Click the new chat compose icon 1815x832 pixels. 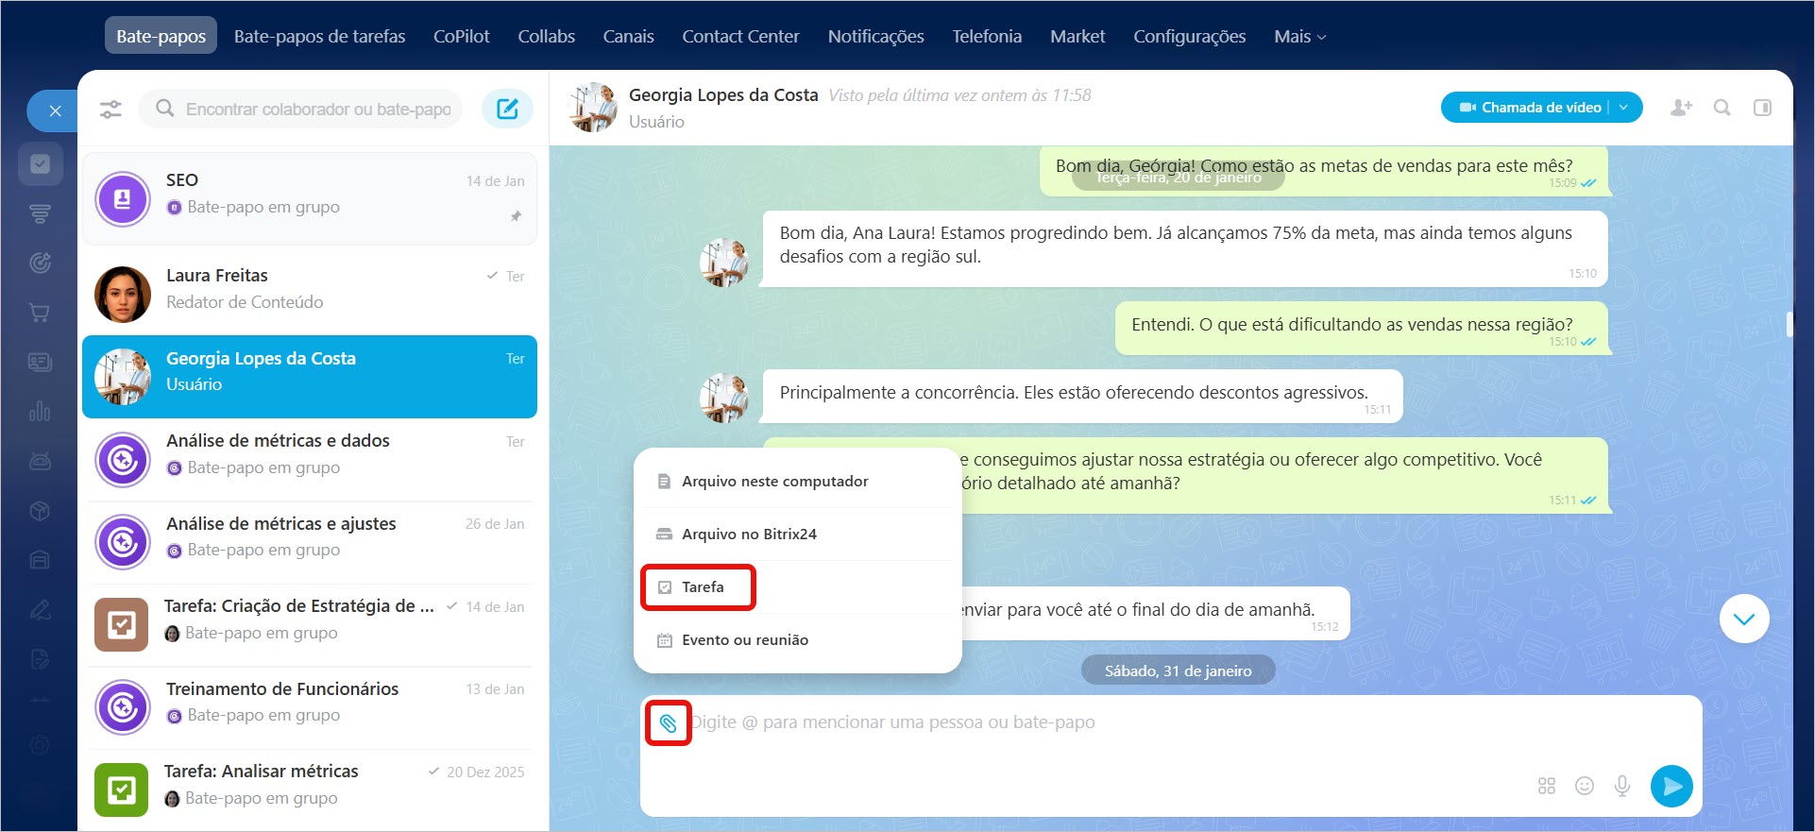[x=507, y=109]
